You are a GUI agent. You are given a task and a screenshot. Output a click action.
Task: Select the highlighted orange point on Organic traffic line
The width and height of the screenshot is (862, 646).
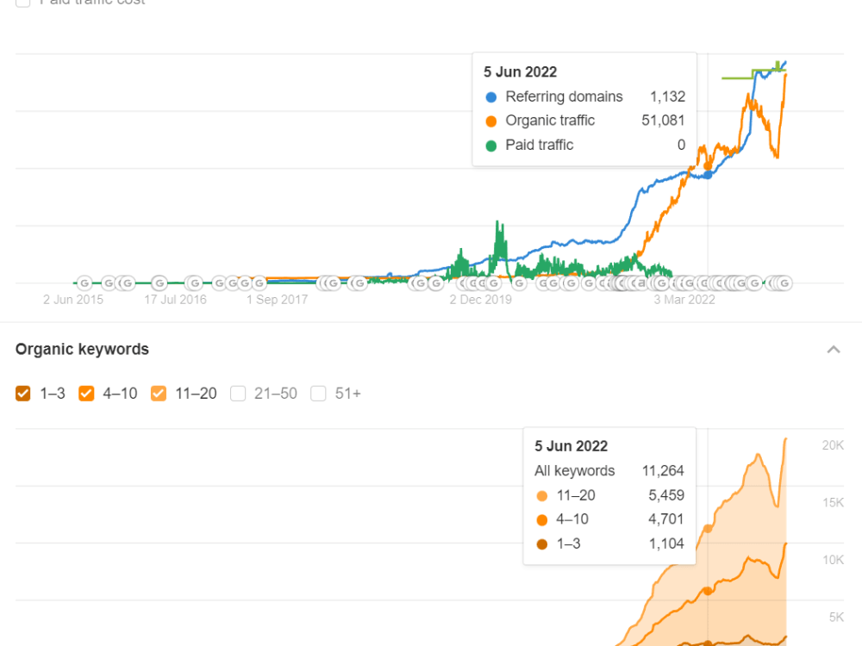point(708,166)
